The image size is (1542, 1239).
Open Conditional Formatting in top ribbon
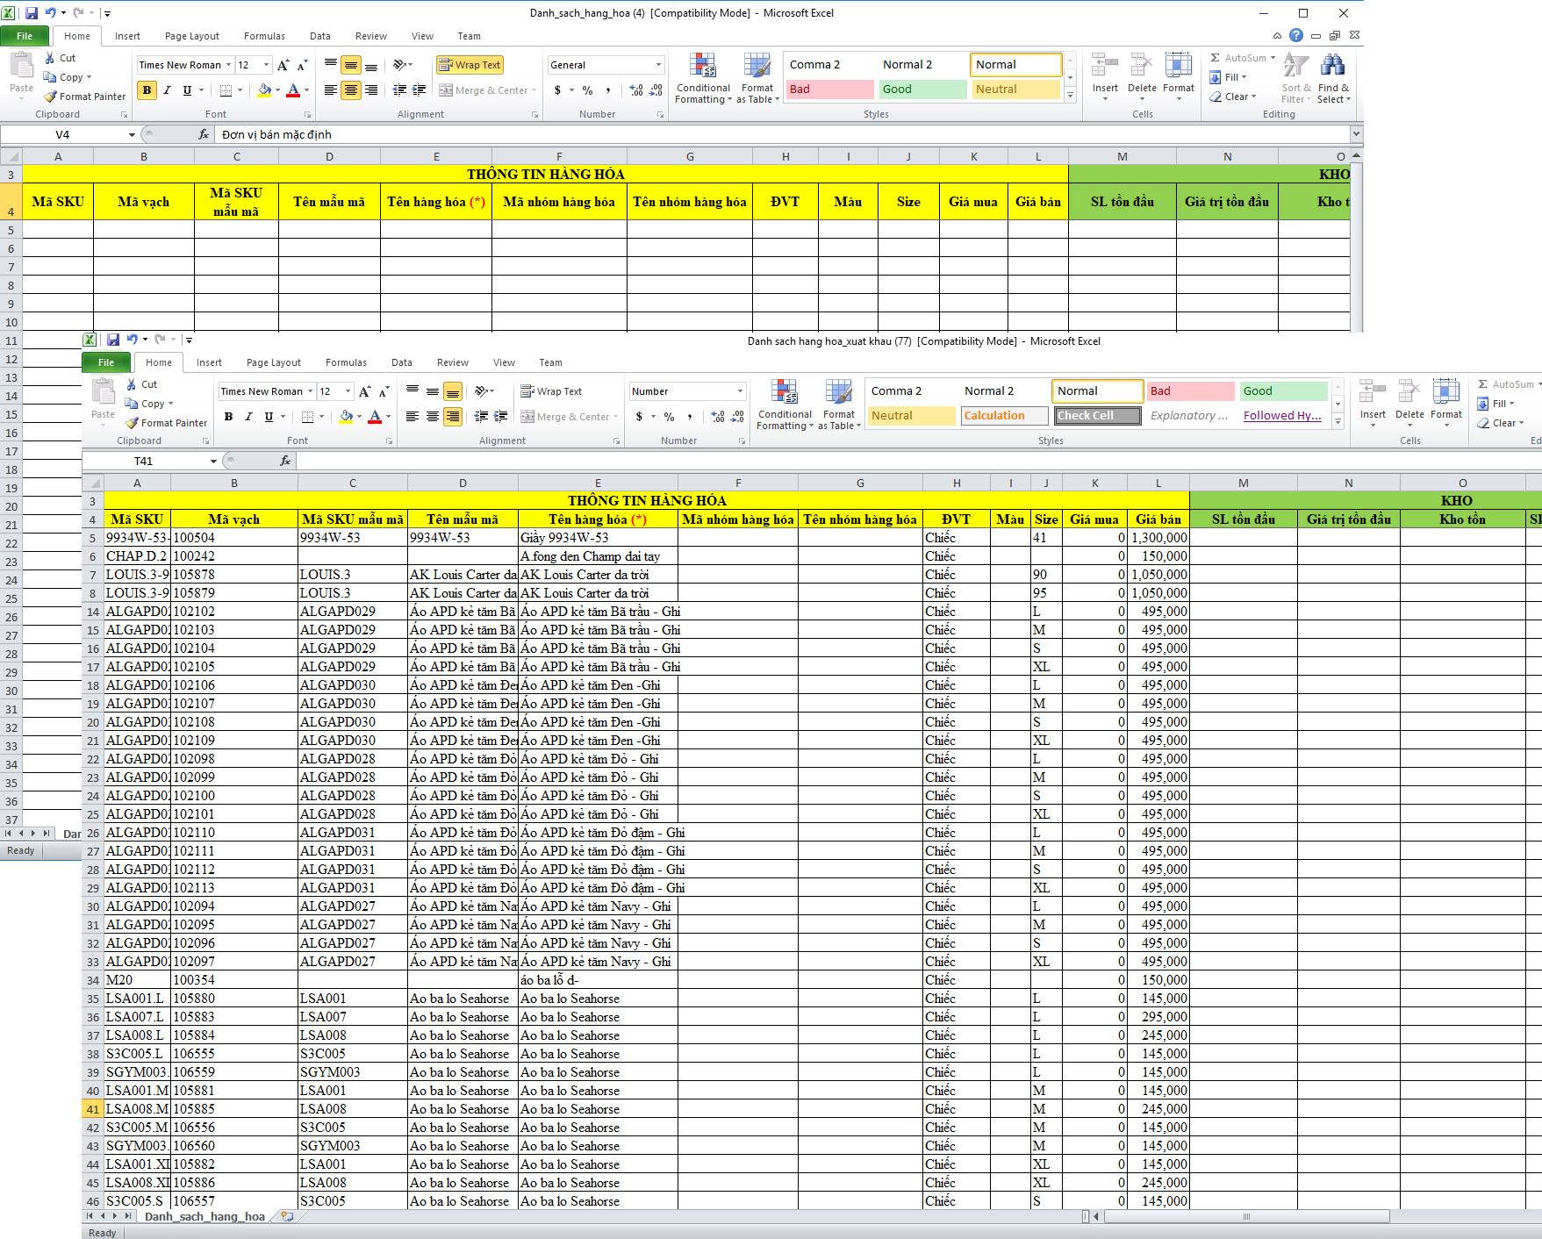702,78
